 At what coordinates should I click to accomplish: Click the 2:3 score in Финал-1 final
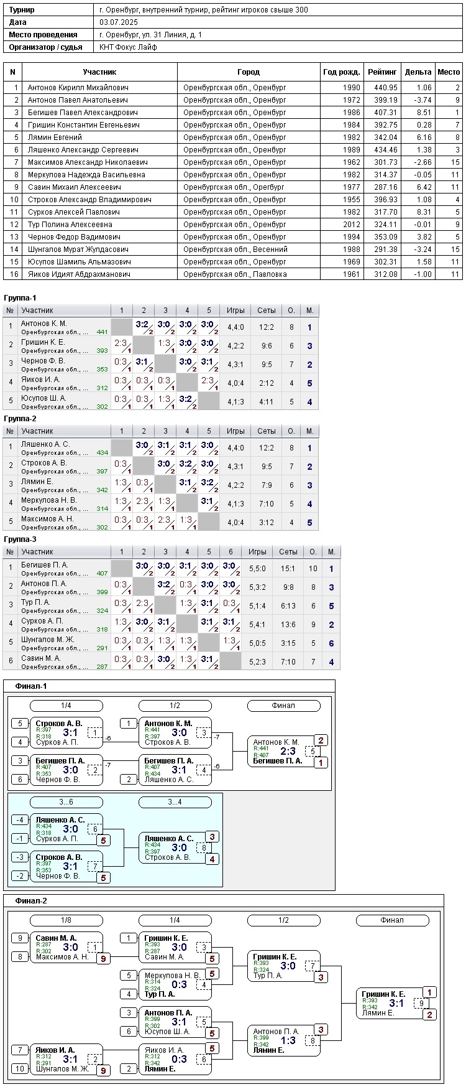point(288,752)
